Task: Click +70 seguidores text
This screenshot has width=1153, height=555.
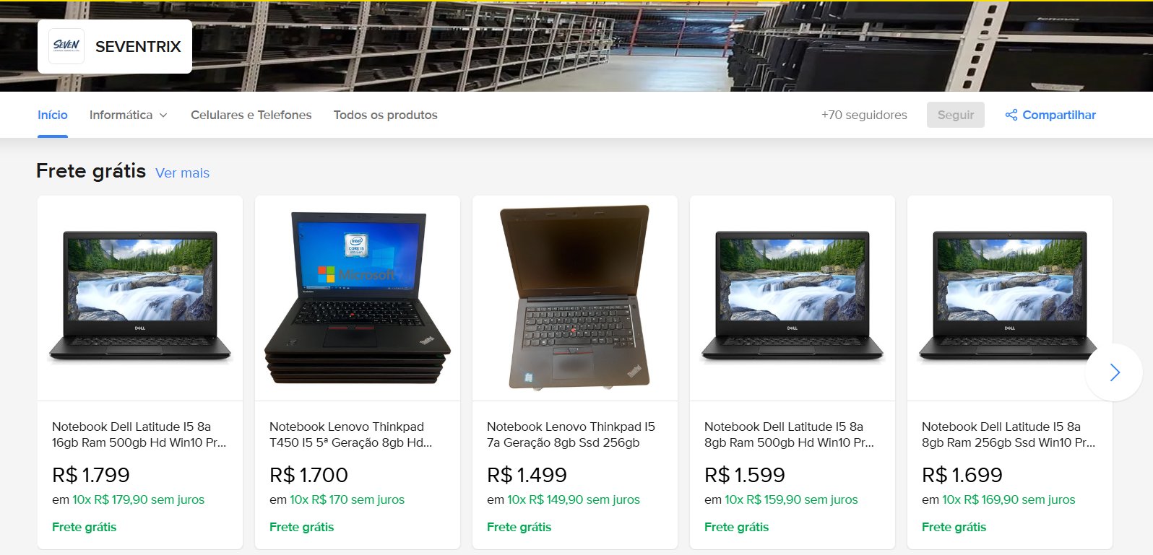Action: 864,115
